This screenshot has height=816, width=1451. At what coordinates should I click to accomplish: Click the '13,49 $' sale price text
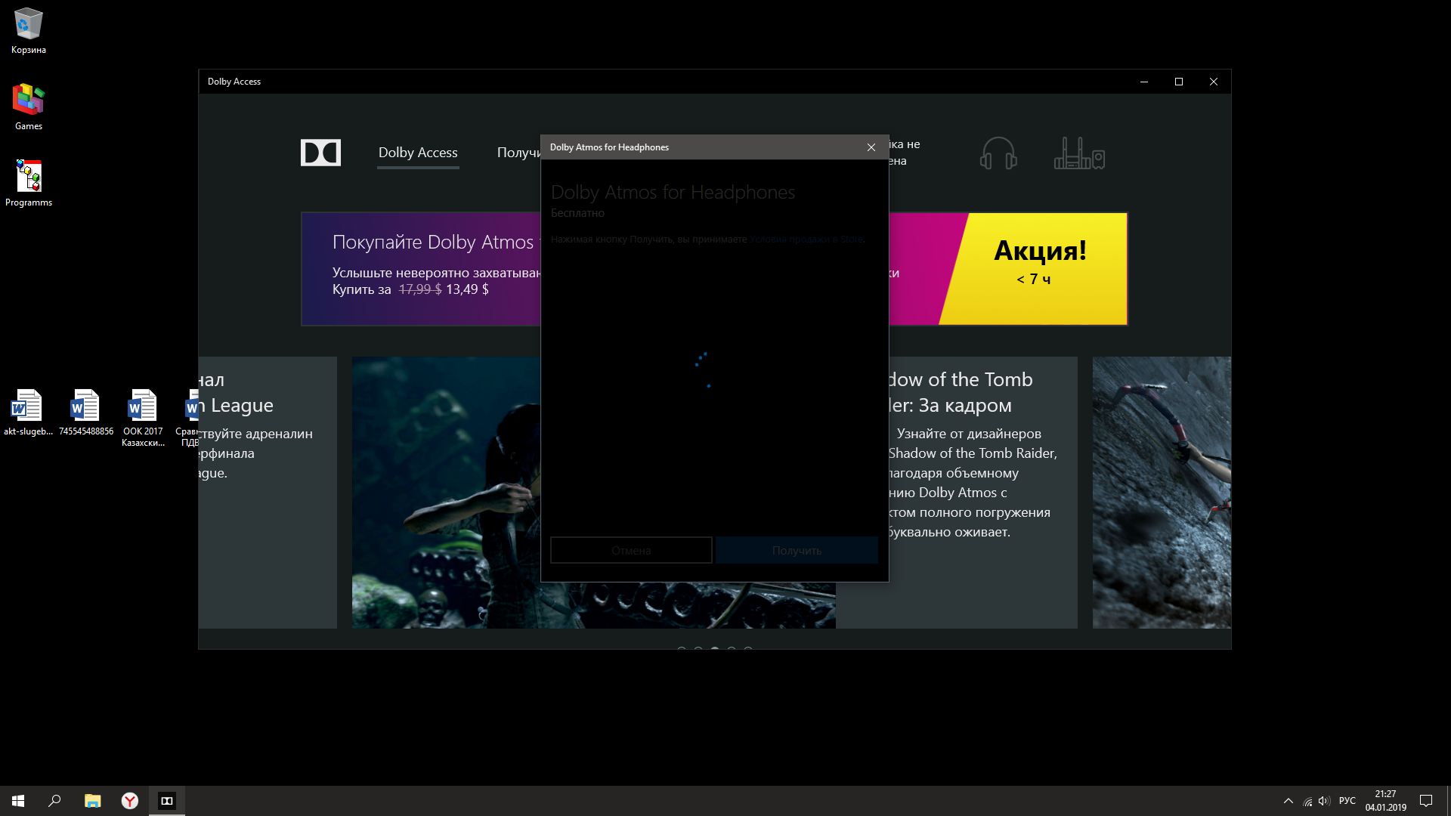pos(467,289)
